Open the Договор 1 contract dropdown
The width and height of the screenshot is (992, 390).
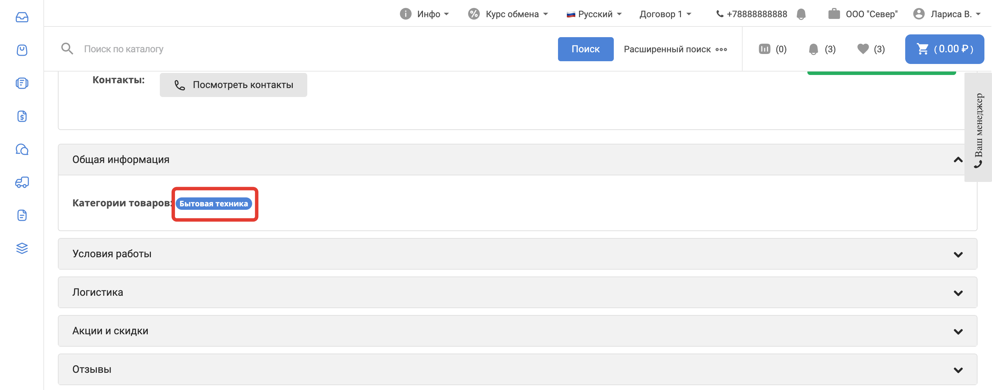(x=665, y=14)
